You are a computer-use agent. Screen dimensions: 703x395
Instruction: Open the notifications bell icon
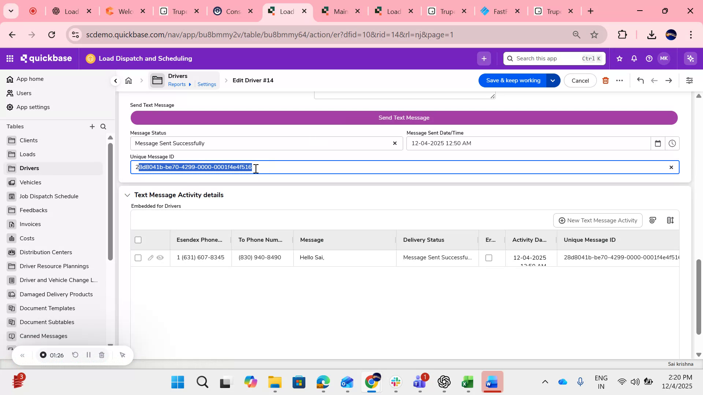(634, 58)
